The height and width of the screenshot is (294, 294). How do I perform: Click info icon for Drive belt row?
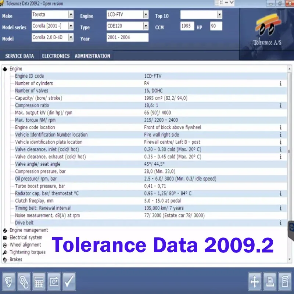pyautogui.click(x=281, y=223)
